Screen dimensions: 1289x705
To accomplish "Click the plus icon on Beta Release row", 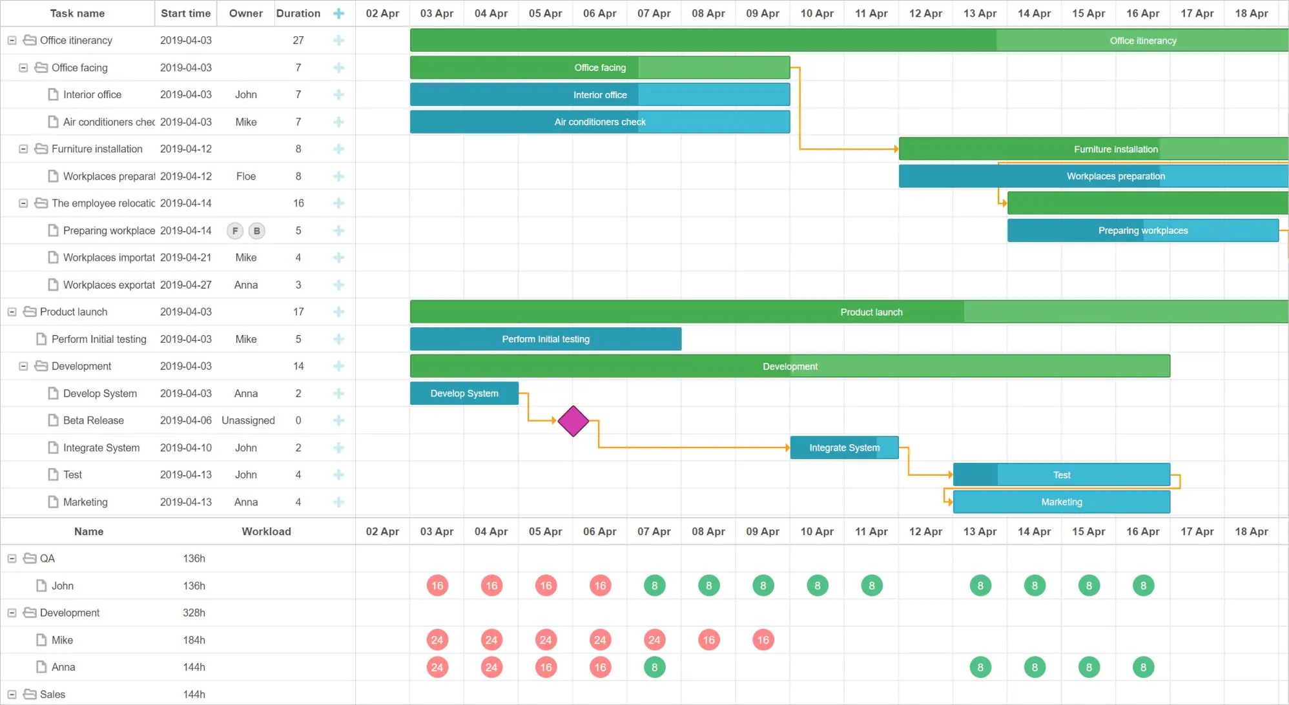I will (x=338, y=420).
